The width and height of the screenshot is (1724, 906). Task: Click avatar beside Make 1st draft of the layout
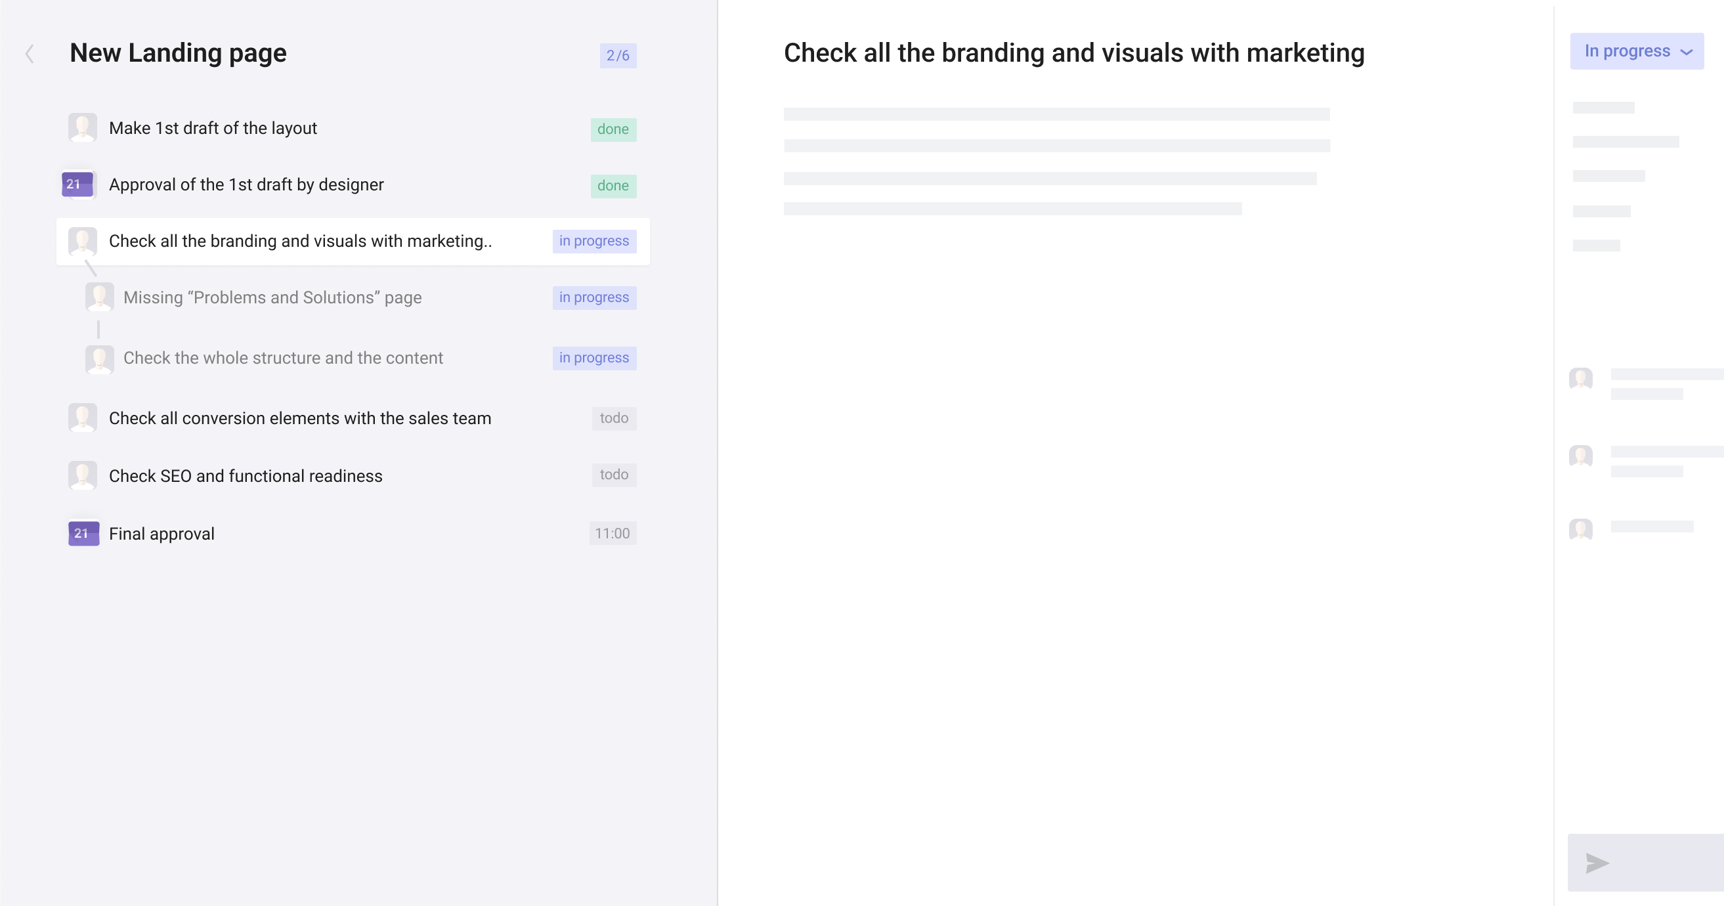[82, 127]
